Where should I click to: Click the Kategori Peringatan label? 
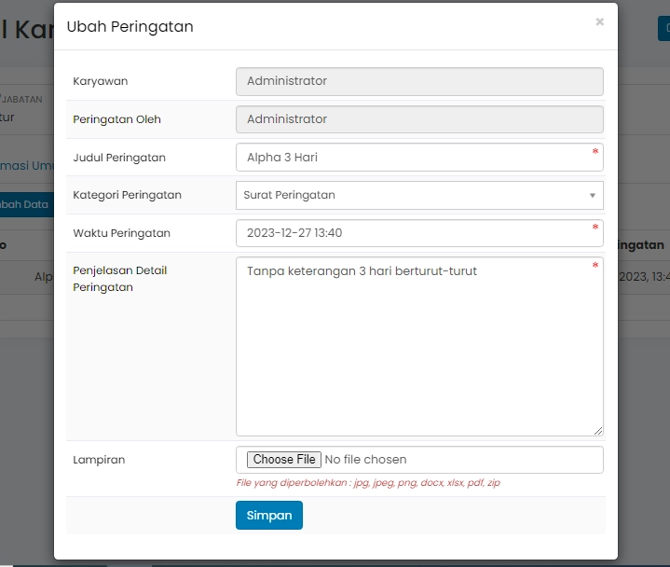127,195
